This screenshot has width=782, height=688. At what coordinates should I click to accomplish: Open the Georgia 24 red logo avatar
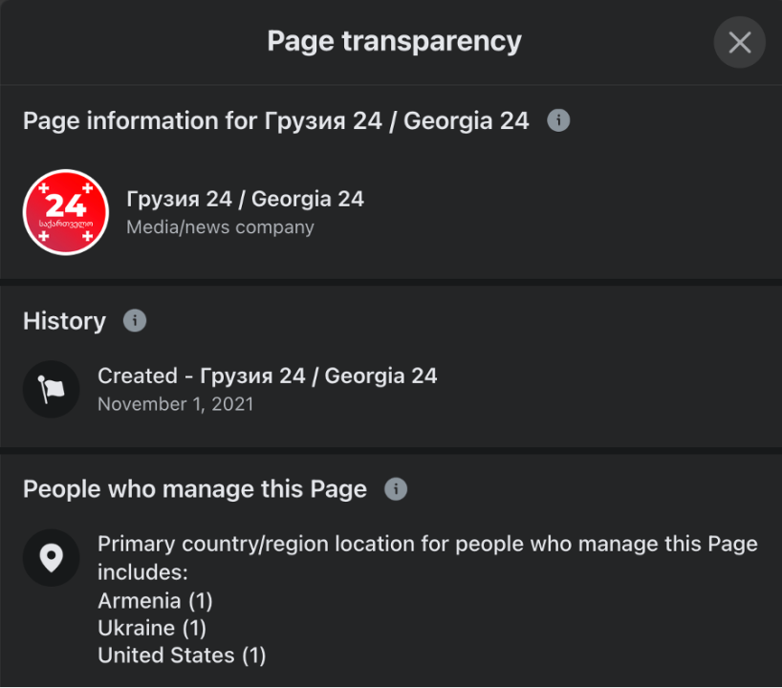[66, 212]
